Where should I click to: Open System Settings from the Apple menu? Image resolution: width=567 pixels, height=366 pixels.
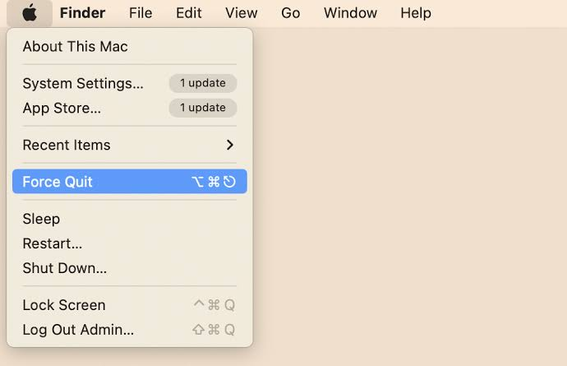[x=130, y=83]
